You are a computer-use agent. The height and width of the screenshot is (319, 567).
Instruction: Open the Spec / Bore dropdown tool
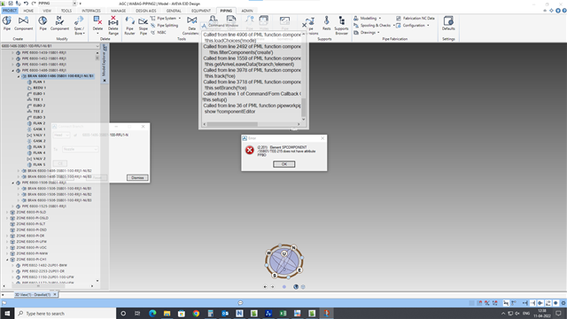(x=79, y=26)
